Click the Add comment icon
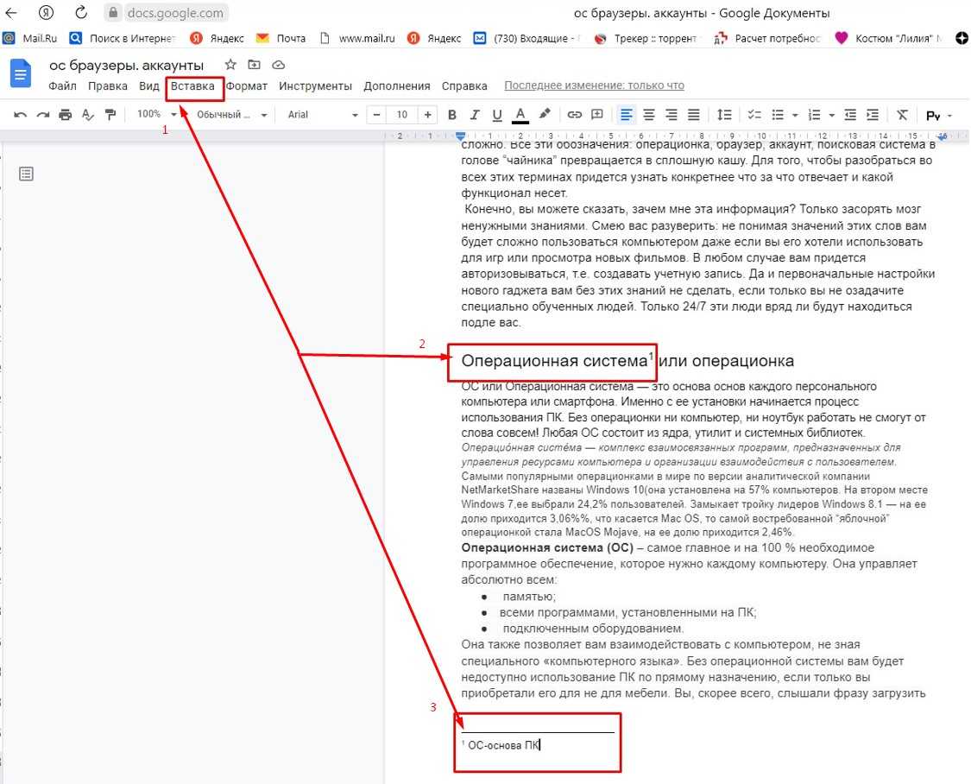Image resolution: width=971 pixels, height=784 pixels. click(596, 115)
